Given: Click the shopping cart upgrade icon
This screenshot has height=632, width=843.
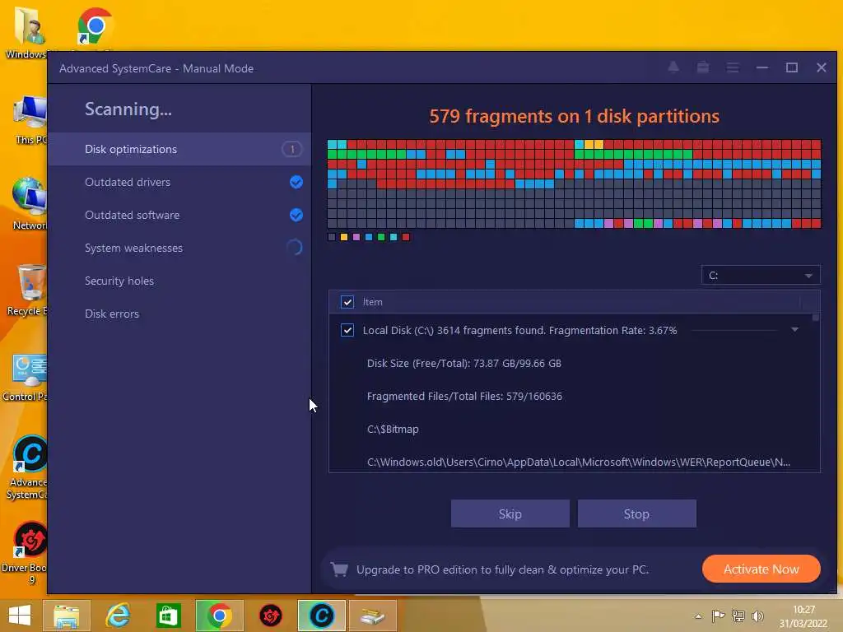Looking at the screenshot, I should [x=338, y=569].
